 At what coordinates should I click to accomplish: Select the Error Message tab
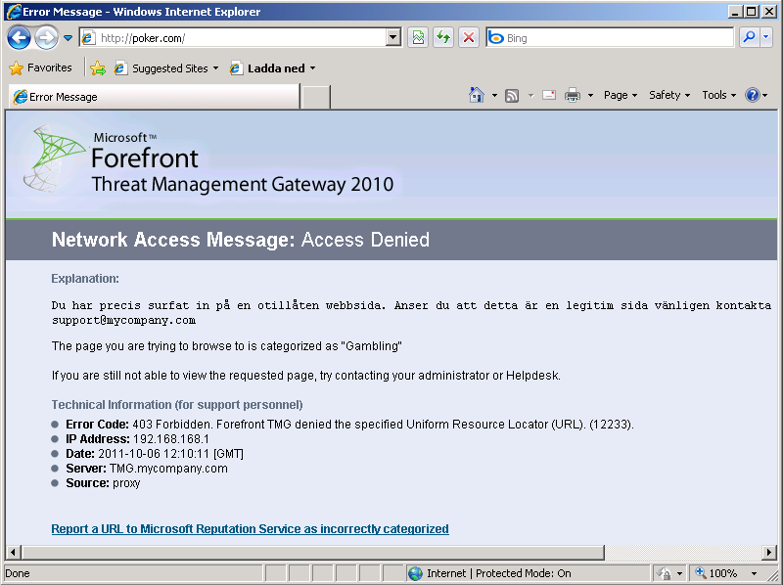point(153,97)
